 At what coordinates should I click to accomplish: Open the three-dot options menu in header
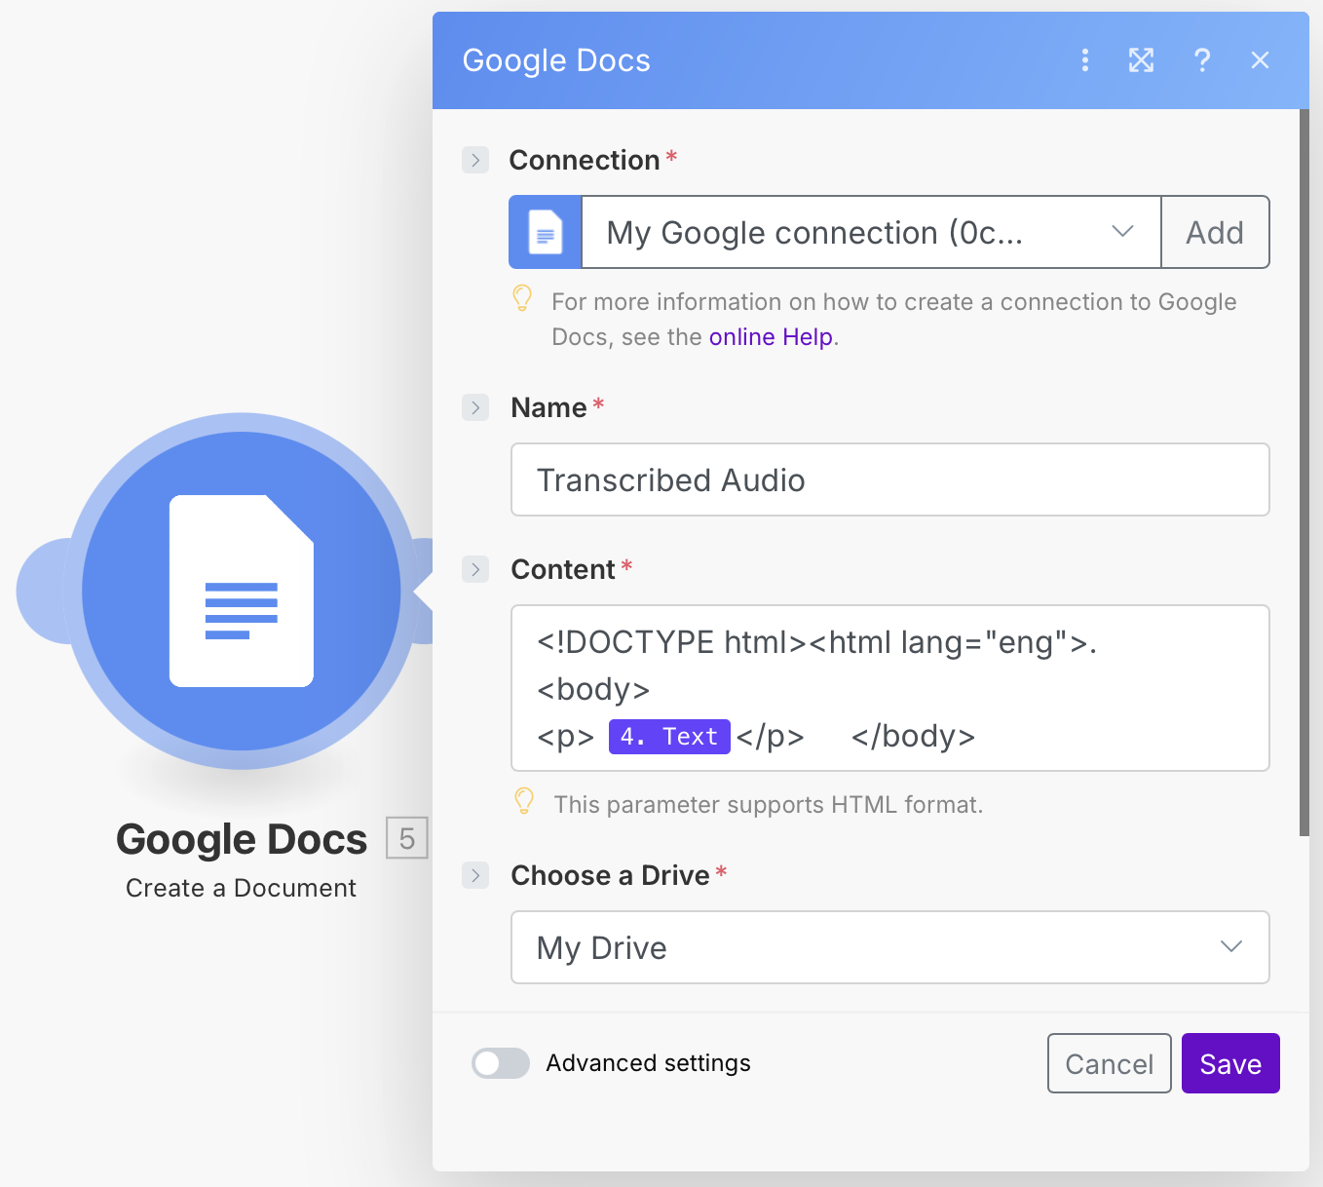(1084, 60)
